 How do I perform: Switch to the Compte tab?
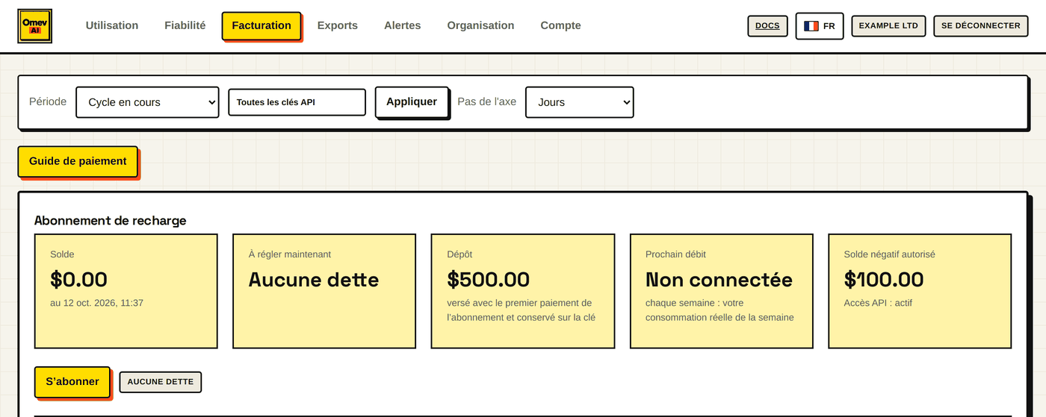pos(561,25)
